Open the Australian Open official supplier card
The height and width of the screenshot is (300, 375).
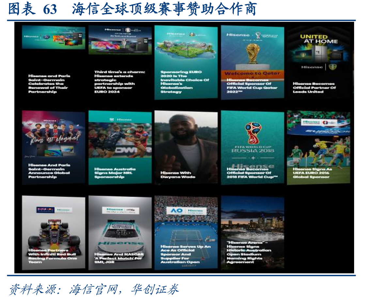[x=186, y=233]
